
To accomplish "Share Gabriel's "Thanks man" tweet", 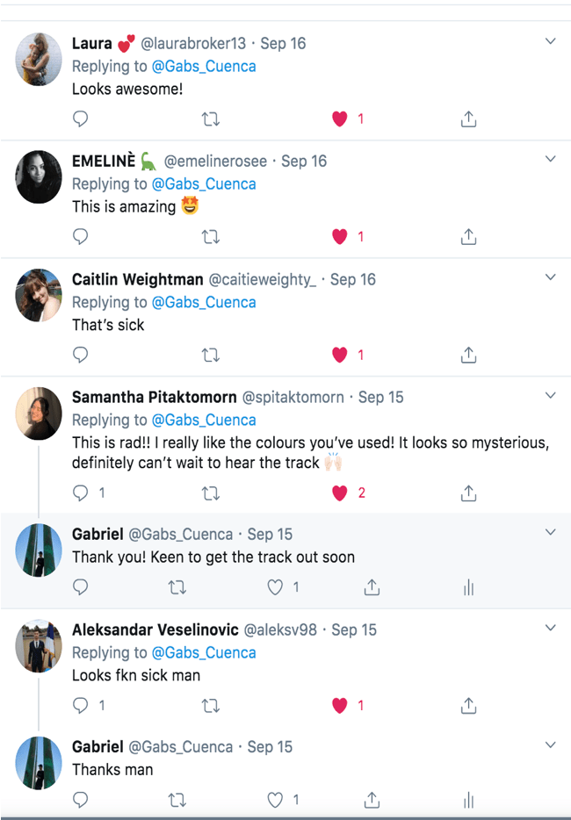I will point(372,800).
